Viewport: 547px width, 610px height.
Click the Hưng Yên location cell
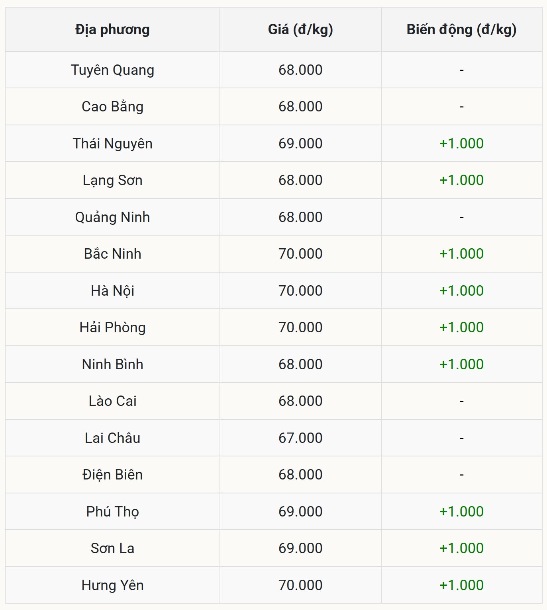tap(112, 585)
